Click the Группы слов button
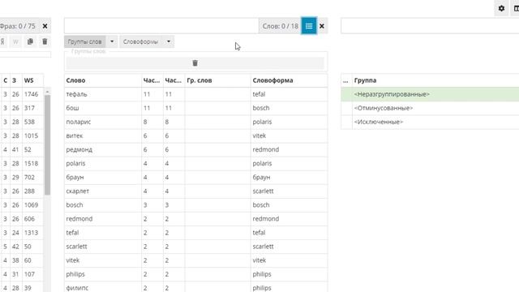 tap(84, 41)
